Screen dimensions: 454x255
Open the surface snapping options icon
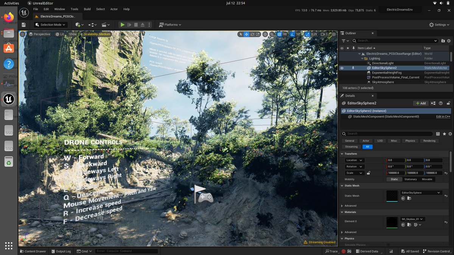272,34
